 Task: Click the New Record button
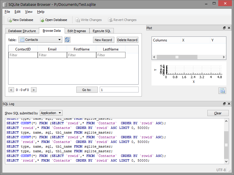tap(104, 40)
